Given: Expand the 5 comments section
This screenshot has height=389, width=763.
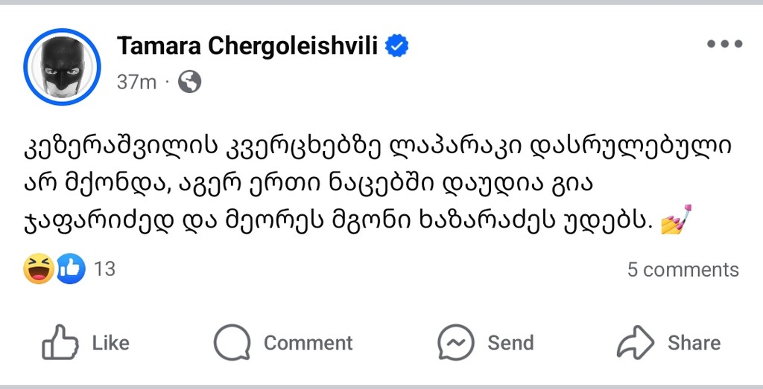Looking at the screenshot, I should (683, 269).
